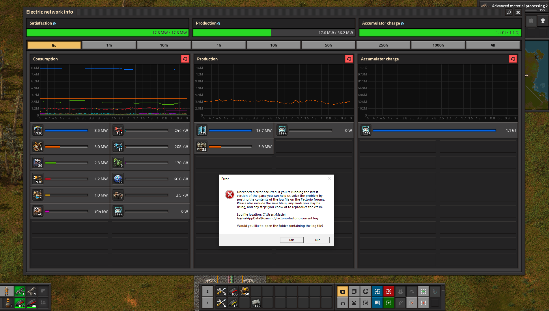Click the armor slot showing count 1
The height and width of the screenshot is (311, 549).
pyautogui.click(x=8, y=303)
